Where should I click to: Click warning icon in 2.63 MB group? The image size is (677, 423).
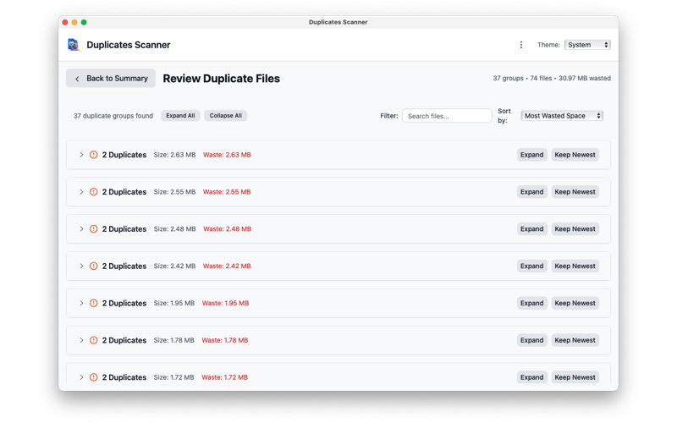[94, 155]
